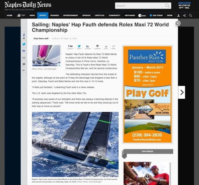Viewport: 199px width, 185px height.
Task: Open the USA Today link
Action: coord(156,15)
